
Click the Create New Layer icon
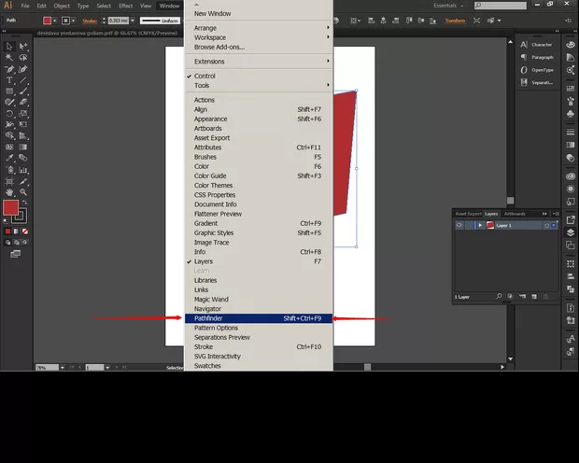(534, 296)
